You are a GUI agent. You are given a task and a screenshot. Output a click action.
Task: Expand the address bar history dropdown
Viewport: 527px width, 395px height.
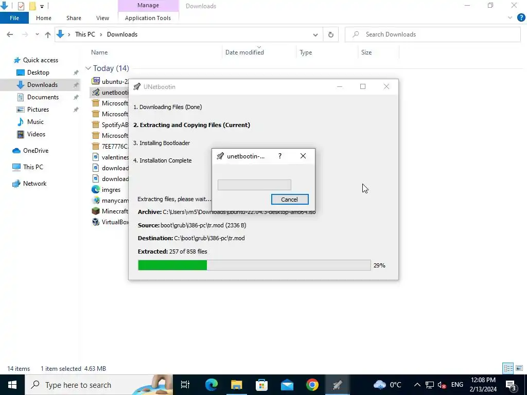point(315,34)
